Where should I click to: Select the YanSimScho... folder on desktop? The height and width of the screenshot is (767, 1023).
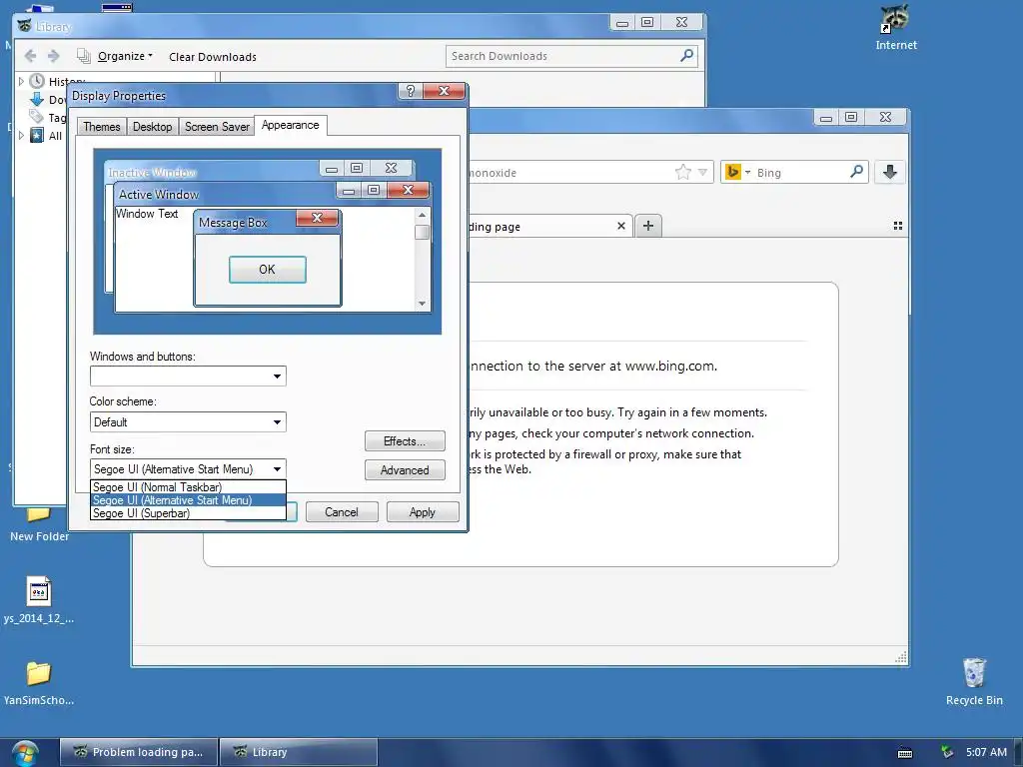[39, 683]
